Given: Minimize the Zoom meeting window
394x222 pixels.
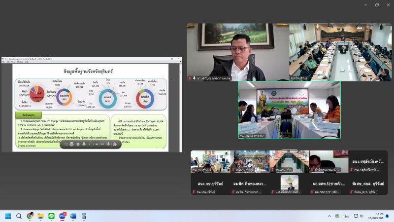Looking at the screenshot, I should pos(365,5).
